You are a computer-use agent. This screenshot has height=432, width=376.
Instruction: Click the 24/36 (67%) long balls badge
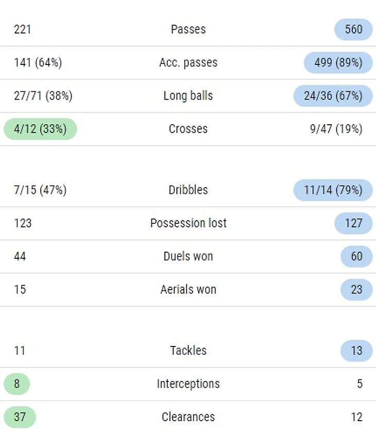point(333,96)
